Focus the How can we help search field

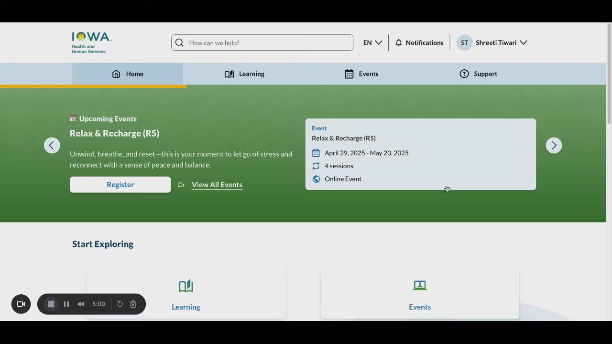point(262,43)
